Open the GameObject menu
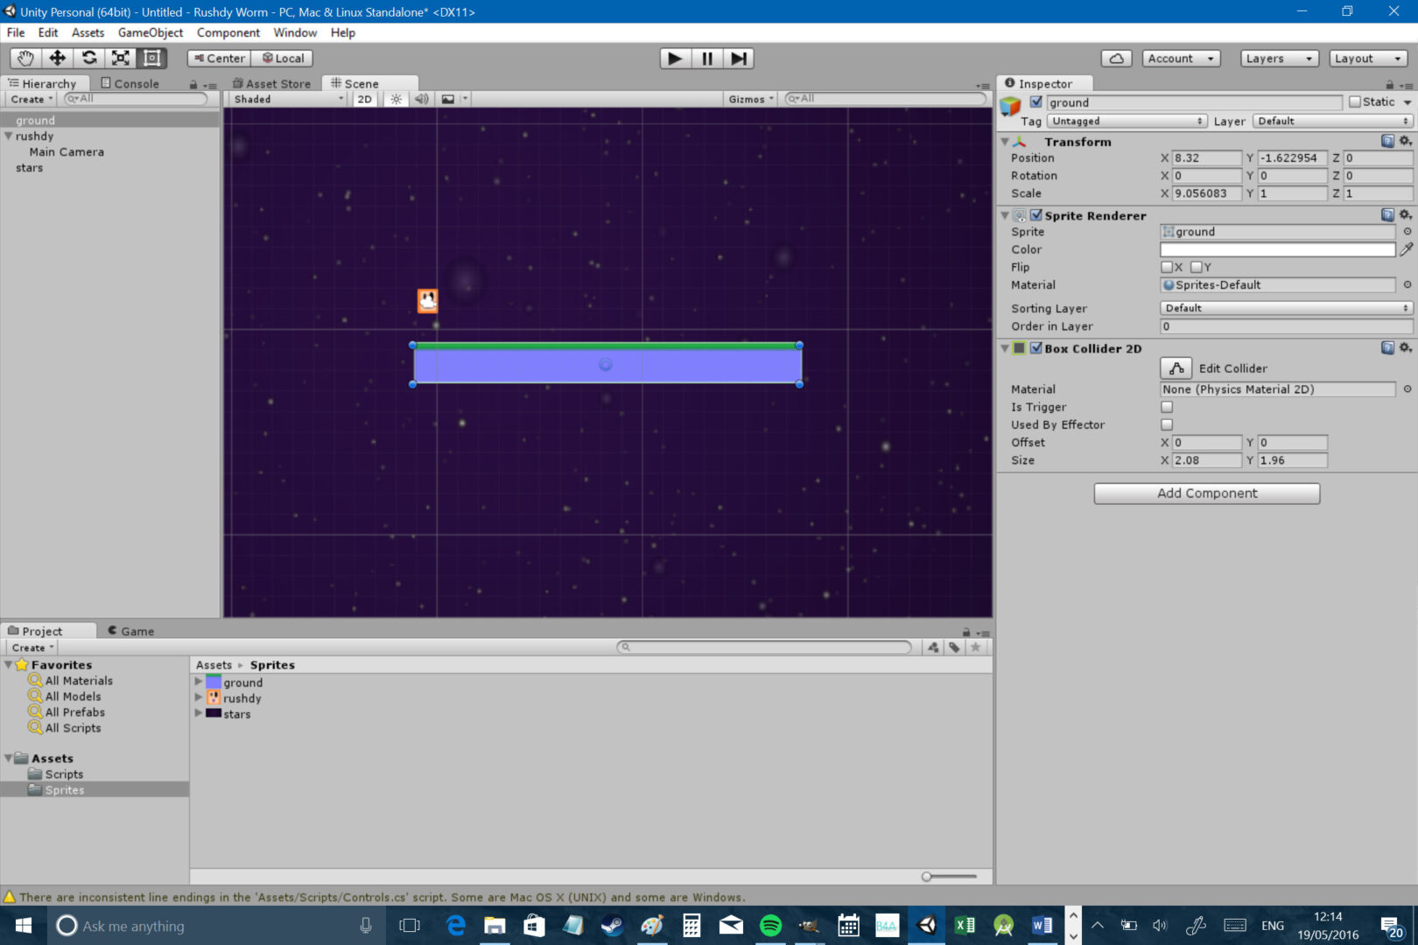1418x945 pixels. tap(151, 32)
